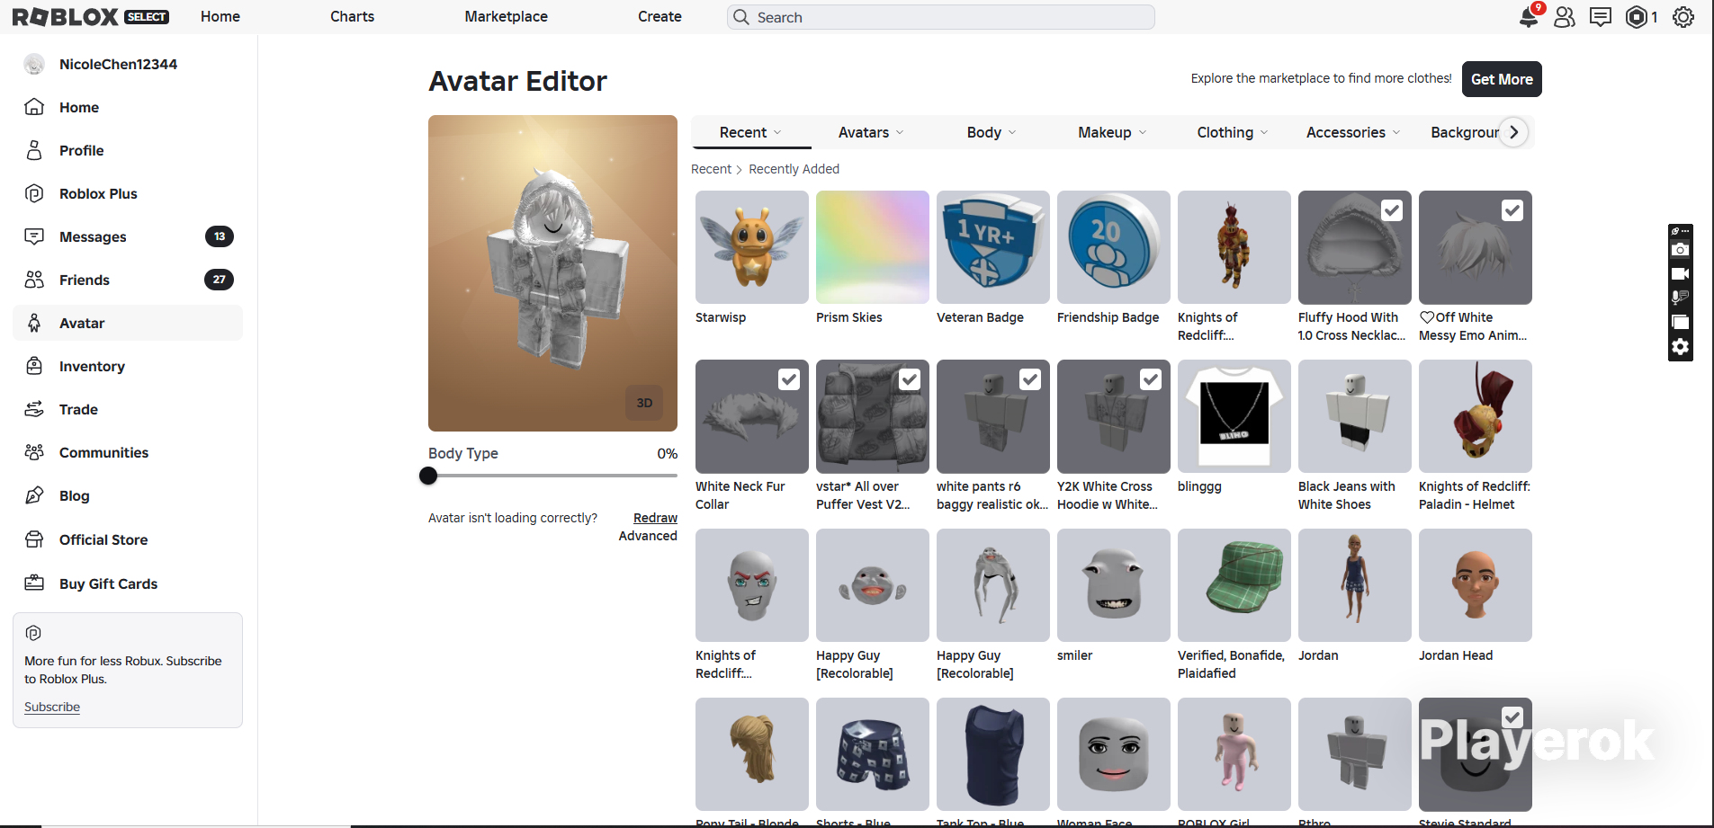The width and height of the screenshot is (1714, 828).
Task: Open the chat messages icon in top bar
Action: click(x=1601, y=17)
